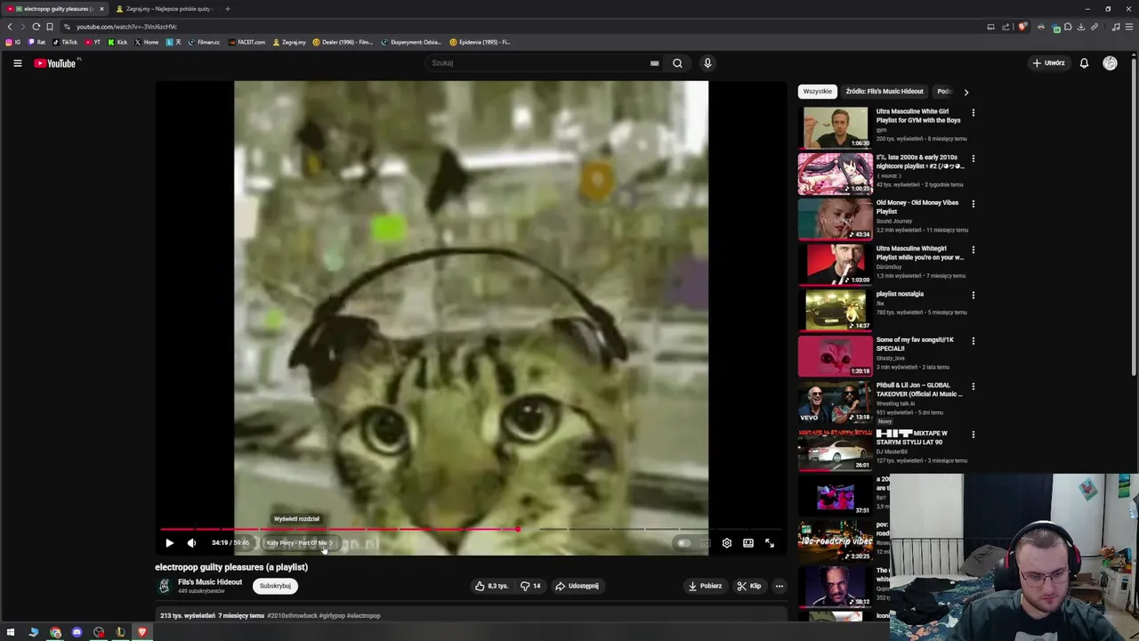Image resolution: width=1139 pixels, height=641 pixels.
Task: Reload the page in the browser
Action: click(36, 27)
